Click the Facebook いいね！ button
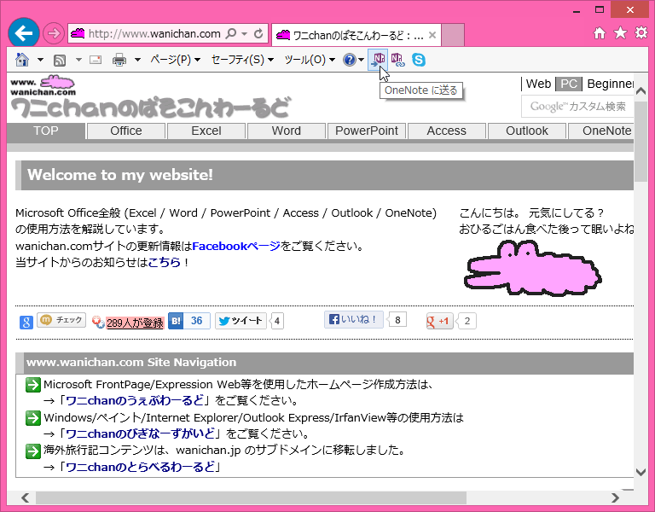This screenshot has height=512, width=655. click(354, 320)
